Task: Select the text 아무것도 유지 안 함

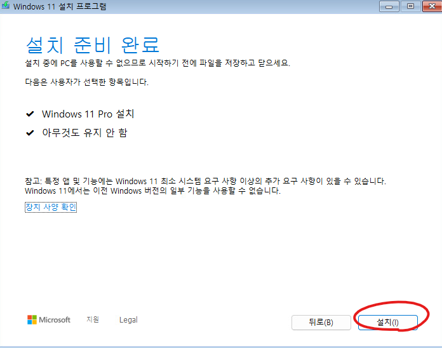Action: tap(84, 133)
